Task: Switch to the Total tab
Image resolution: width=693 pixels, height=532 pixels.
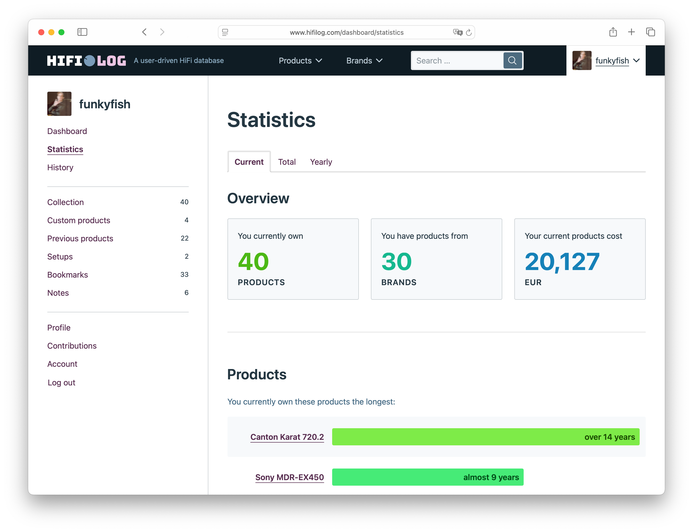Action: click(287, 162)
